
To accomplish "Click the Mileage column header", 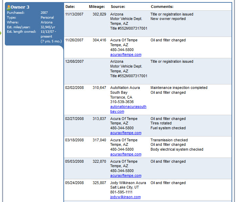I will (x=97, y=7).
